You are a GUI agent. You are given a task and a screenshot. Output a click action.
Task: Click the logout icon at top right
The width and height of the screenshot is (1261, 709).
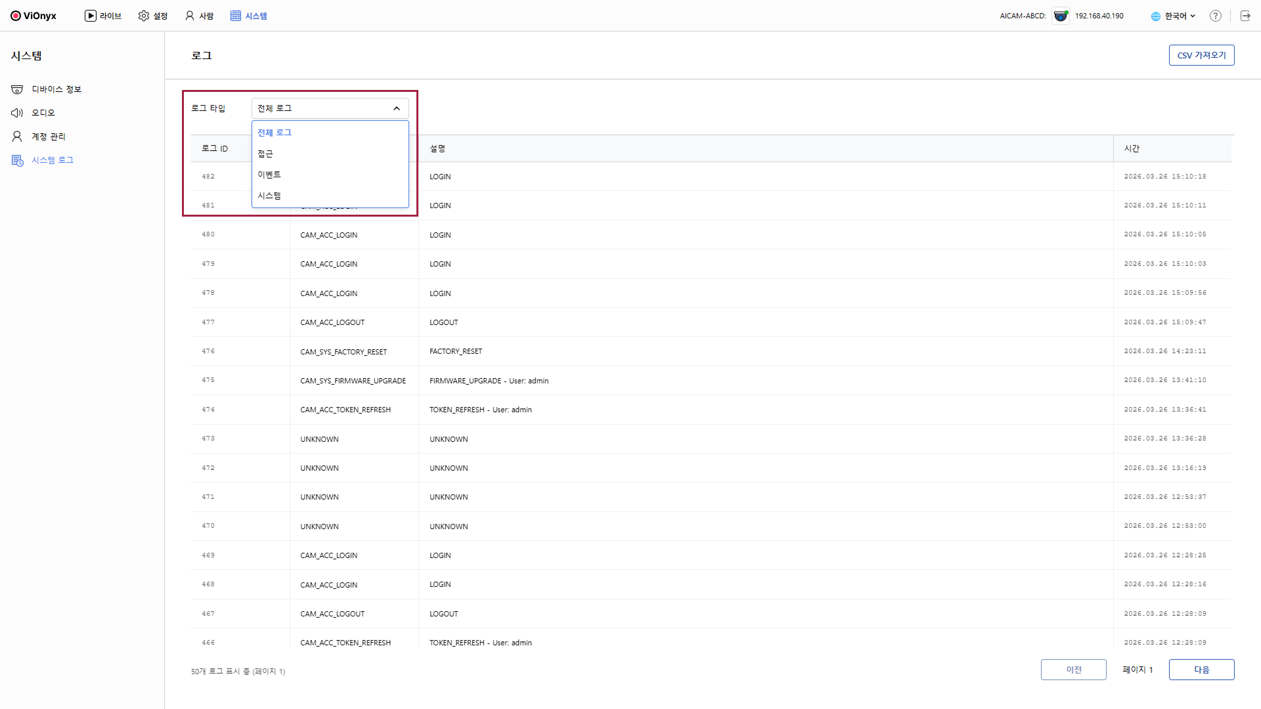click(1245, 16)
